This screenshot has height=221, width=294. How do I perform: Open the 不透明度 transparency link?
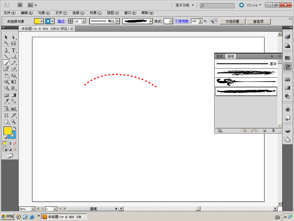(182, 21)
